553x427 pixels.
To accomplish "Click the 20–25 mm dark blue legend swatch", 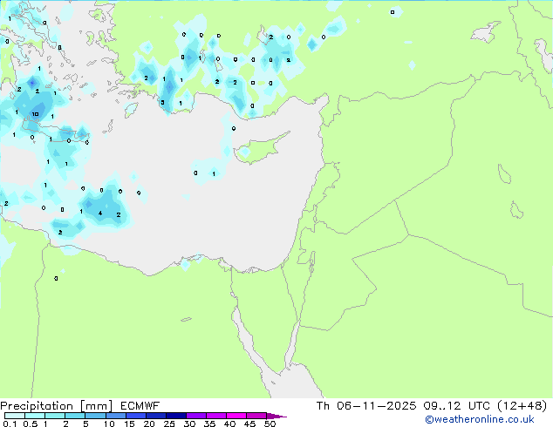I will point(155,416).
